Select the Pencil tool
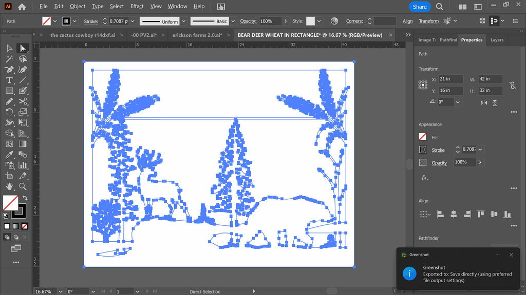526x295 pixels. [x=9, y=101]
